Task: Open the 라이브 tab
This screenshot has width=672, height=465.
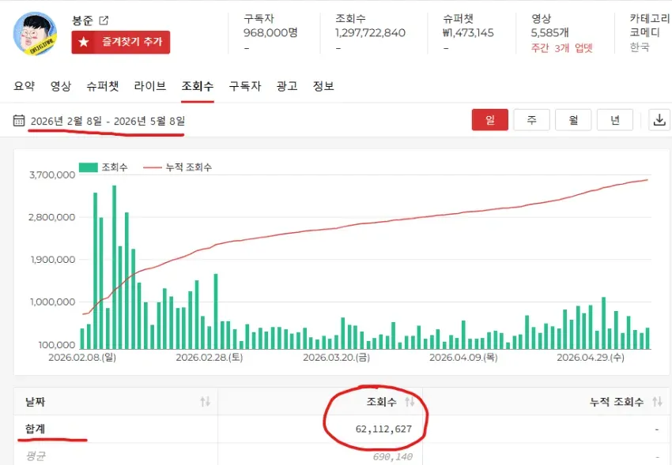Action: point(150,86)
